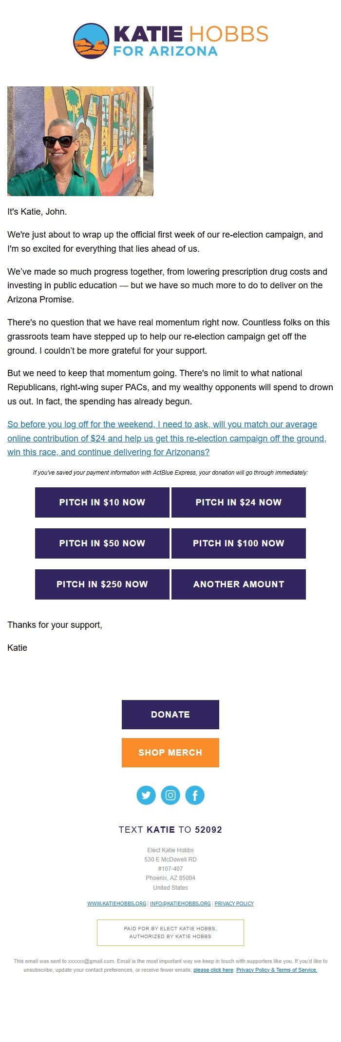Click the Paid for by Elect Katie Hobbs box

click(x=170, y=932)
